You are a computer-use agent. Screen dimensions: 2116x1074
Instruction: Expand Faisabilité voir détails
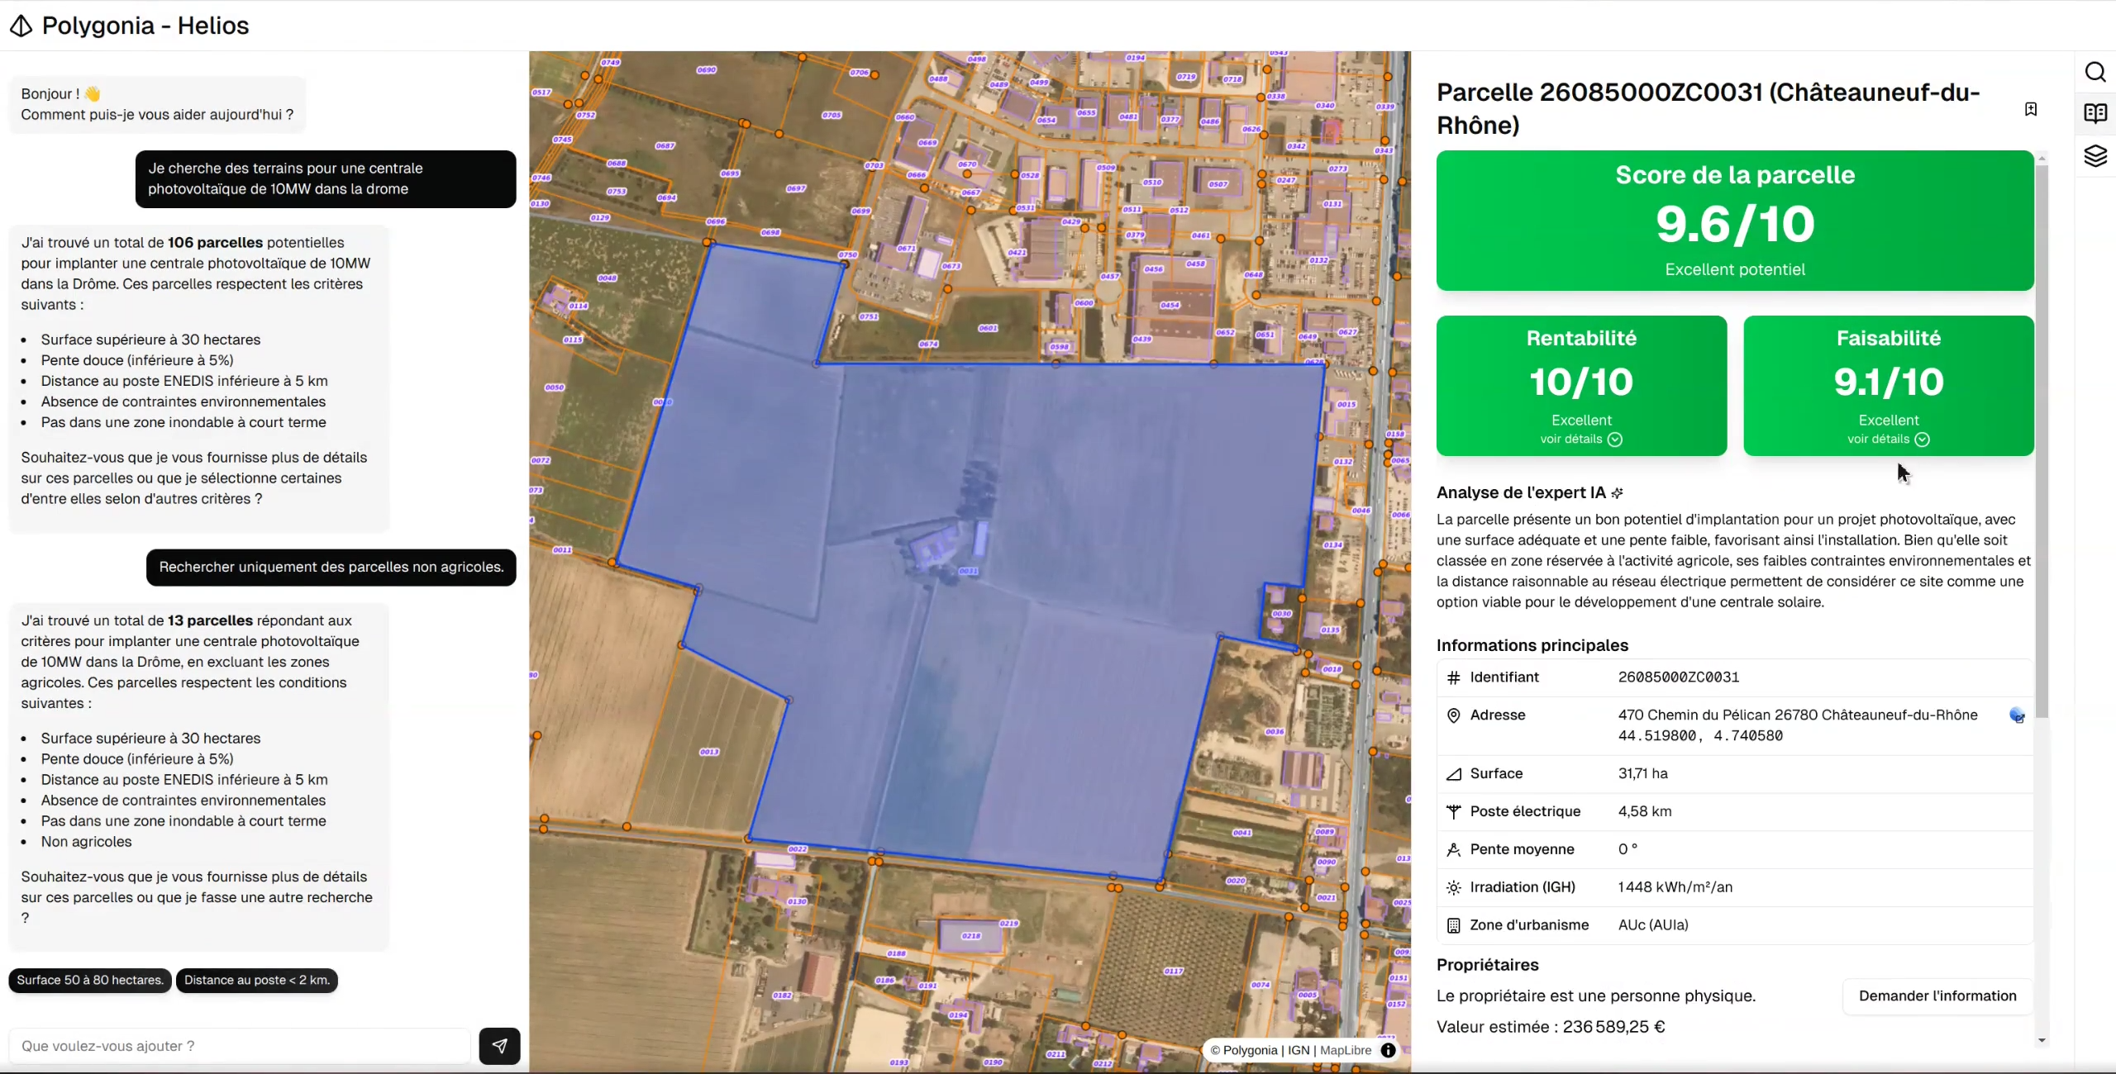pyautogui.click(x=1889, y=440)
